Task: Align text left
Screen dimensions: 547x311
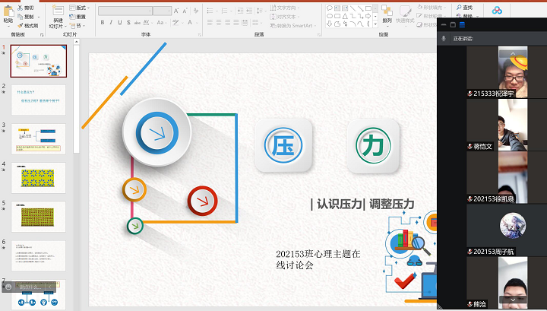Action: coord(210,23)
